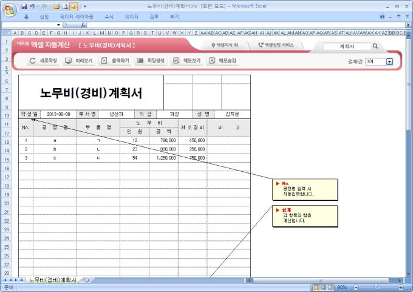Click the vertical scrollbar thumb

(x=409, y=84)
